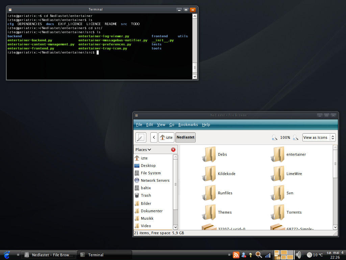
Task: Select the baltix drive in Places
Action: click(153, 188)
